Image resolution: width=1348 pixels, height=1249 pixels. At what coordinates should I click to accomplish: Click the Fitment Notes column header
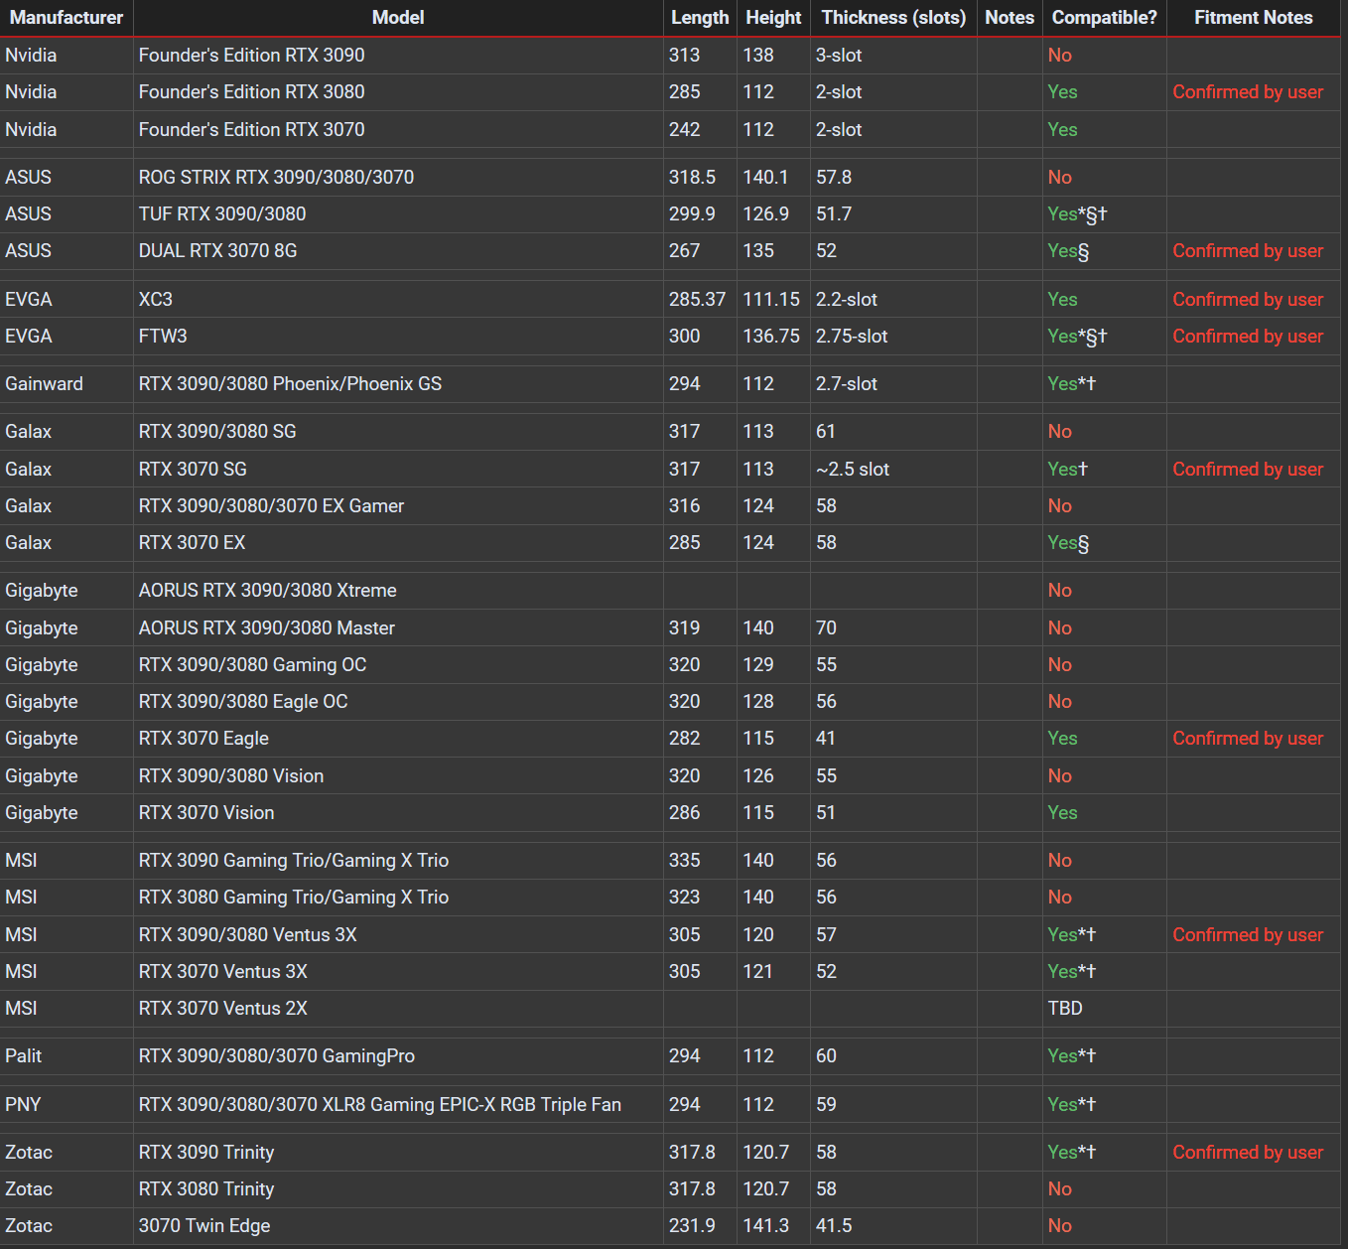click(1253, 18)
